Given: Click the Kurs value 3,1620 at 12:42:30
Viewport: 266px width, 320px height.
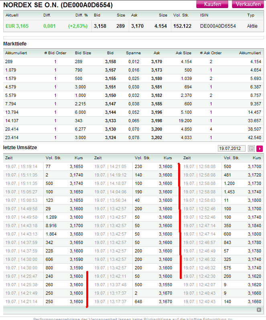Looking at the screenshot, I should click(x=254, y=276).
